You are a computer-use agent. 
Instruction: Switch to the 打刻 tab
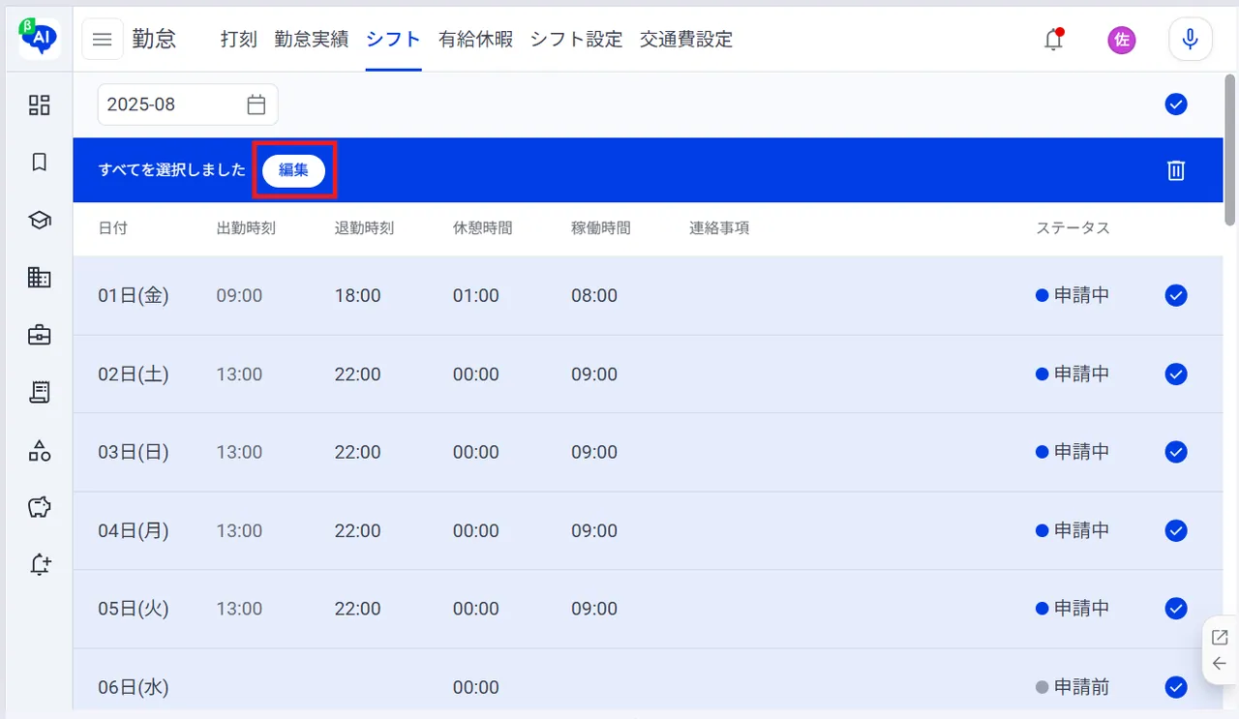(239, 40)
